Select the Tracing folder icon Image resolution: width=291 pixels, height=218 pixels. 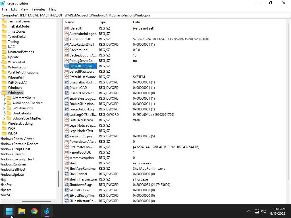click(4, 42)
